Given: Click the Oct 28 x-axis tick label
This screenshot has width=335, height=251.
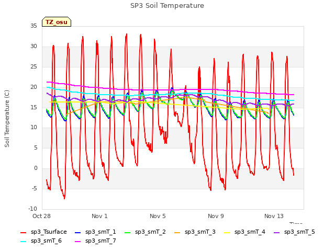Looking at the screenshot, I should (41, 216).
